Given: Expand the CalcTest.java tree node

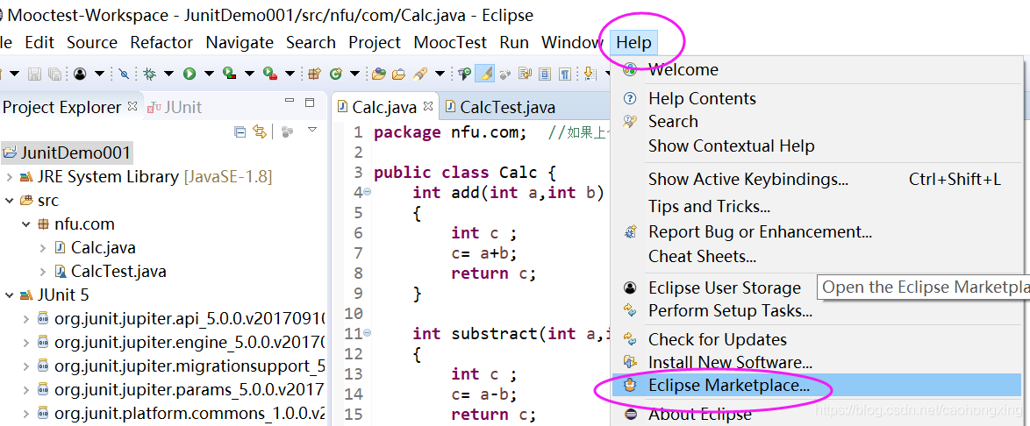Looking at the screenshot, I should click(43, 272).
